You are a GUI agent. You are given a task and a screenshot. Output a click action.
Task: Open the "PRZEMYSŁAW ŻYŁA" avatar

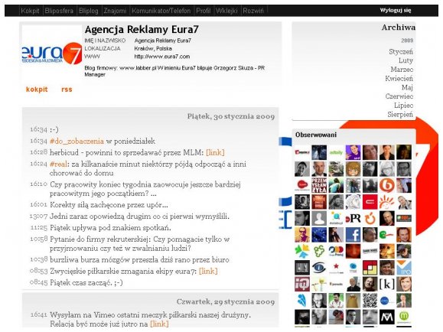coord(319,185)
